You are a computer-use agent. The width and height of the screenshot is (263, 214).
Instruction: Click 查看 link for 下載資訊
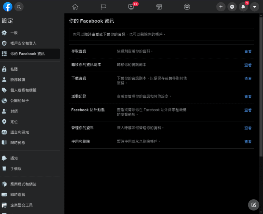[248, 79]
